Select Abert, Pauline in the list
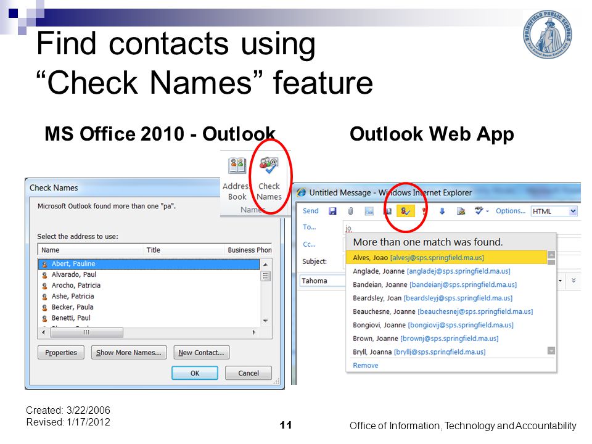Image resolution: width=592 pixels, height=444 pixels. pos(149,264)
